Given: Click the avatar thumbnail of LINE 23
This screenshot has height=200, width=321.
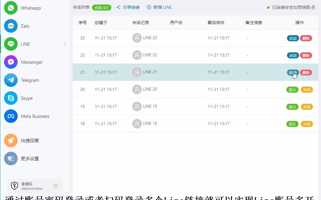Looking at the screenshot, I should pyautogui.click(x=137, y=38).
